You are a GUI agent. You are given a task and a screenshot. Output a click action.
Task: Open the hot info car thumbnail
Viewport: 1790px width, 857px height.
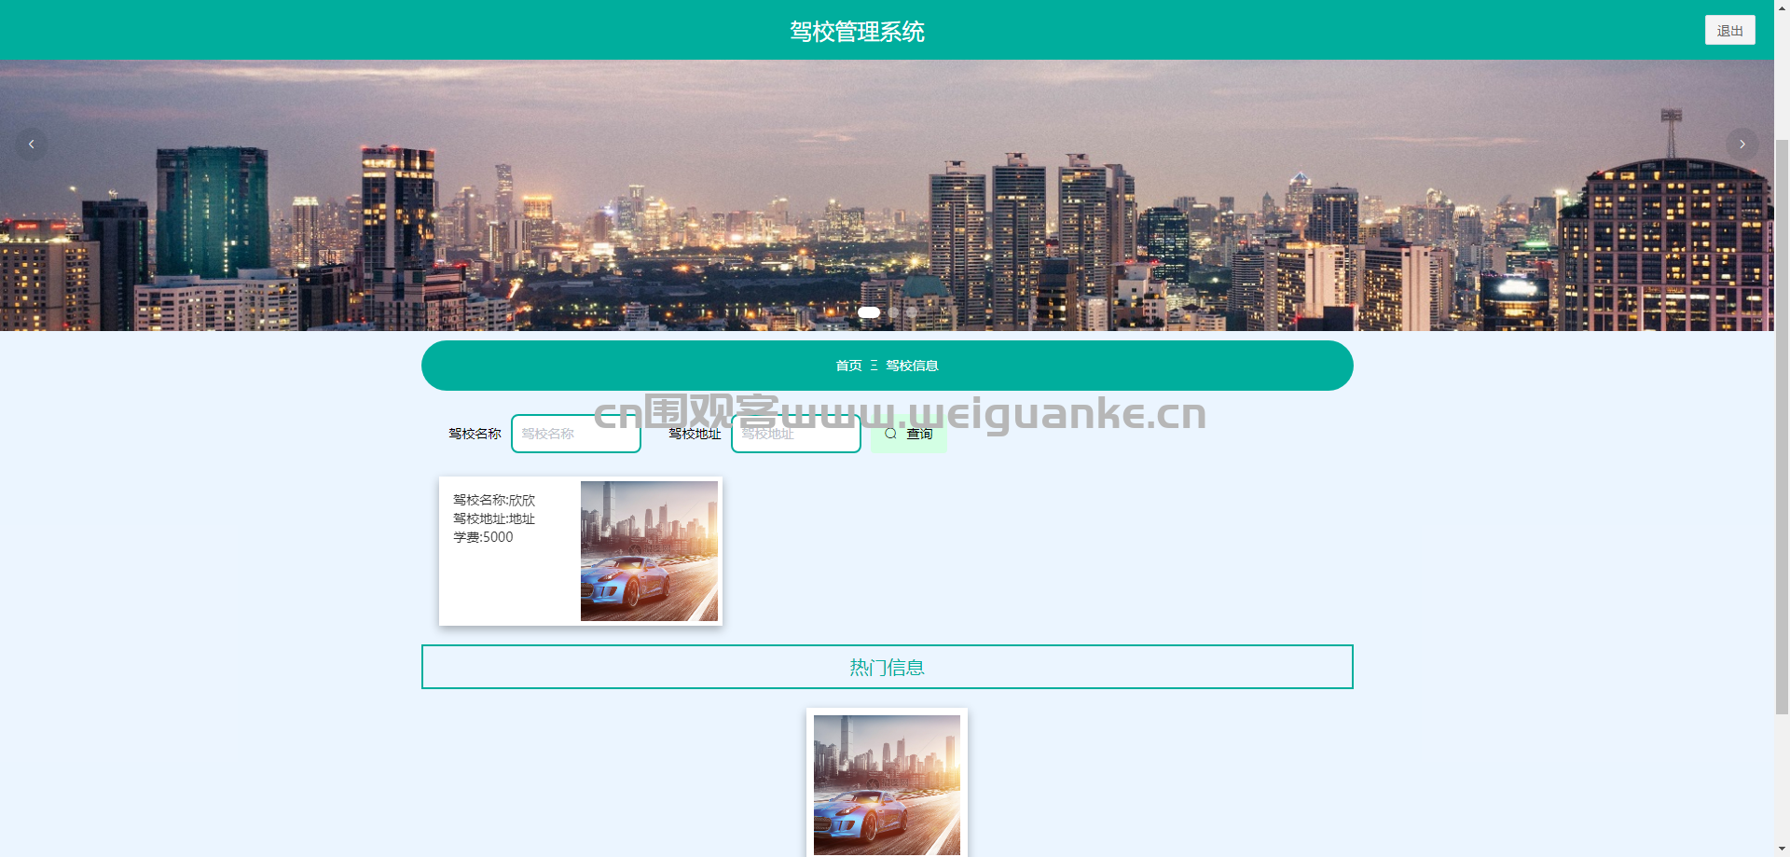tap(887, 785)
